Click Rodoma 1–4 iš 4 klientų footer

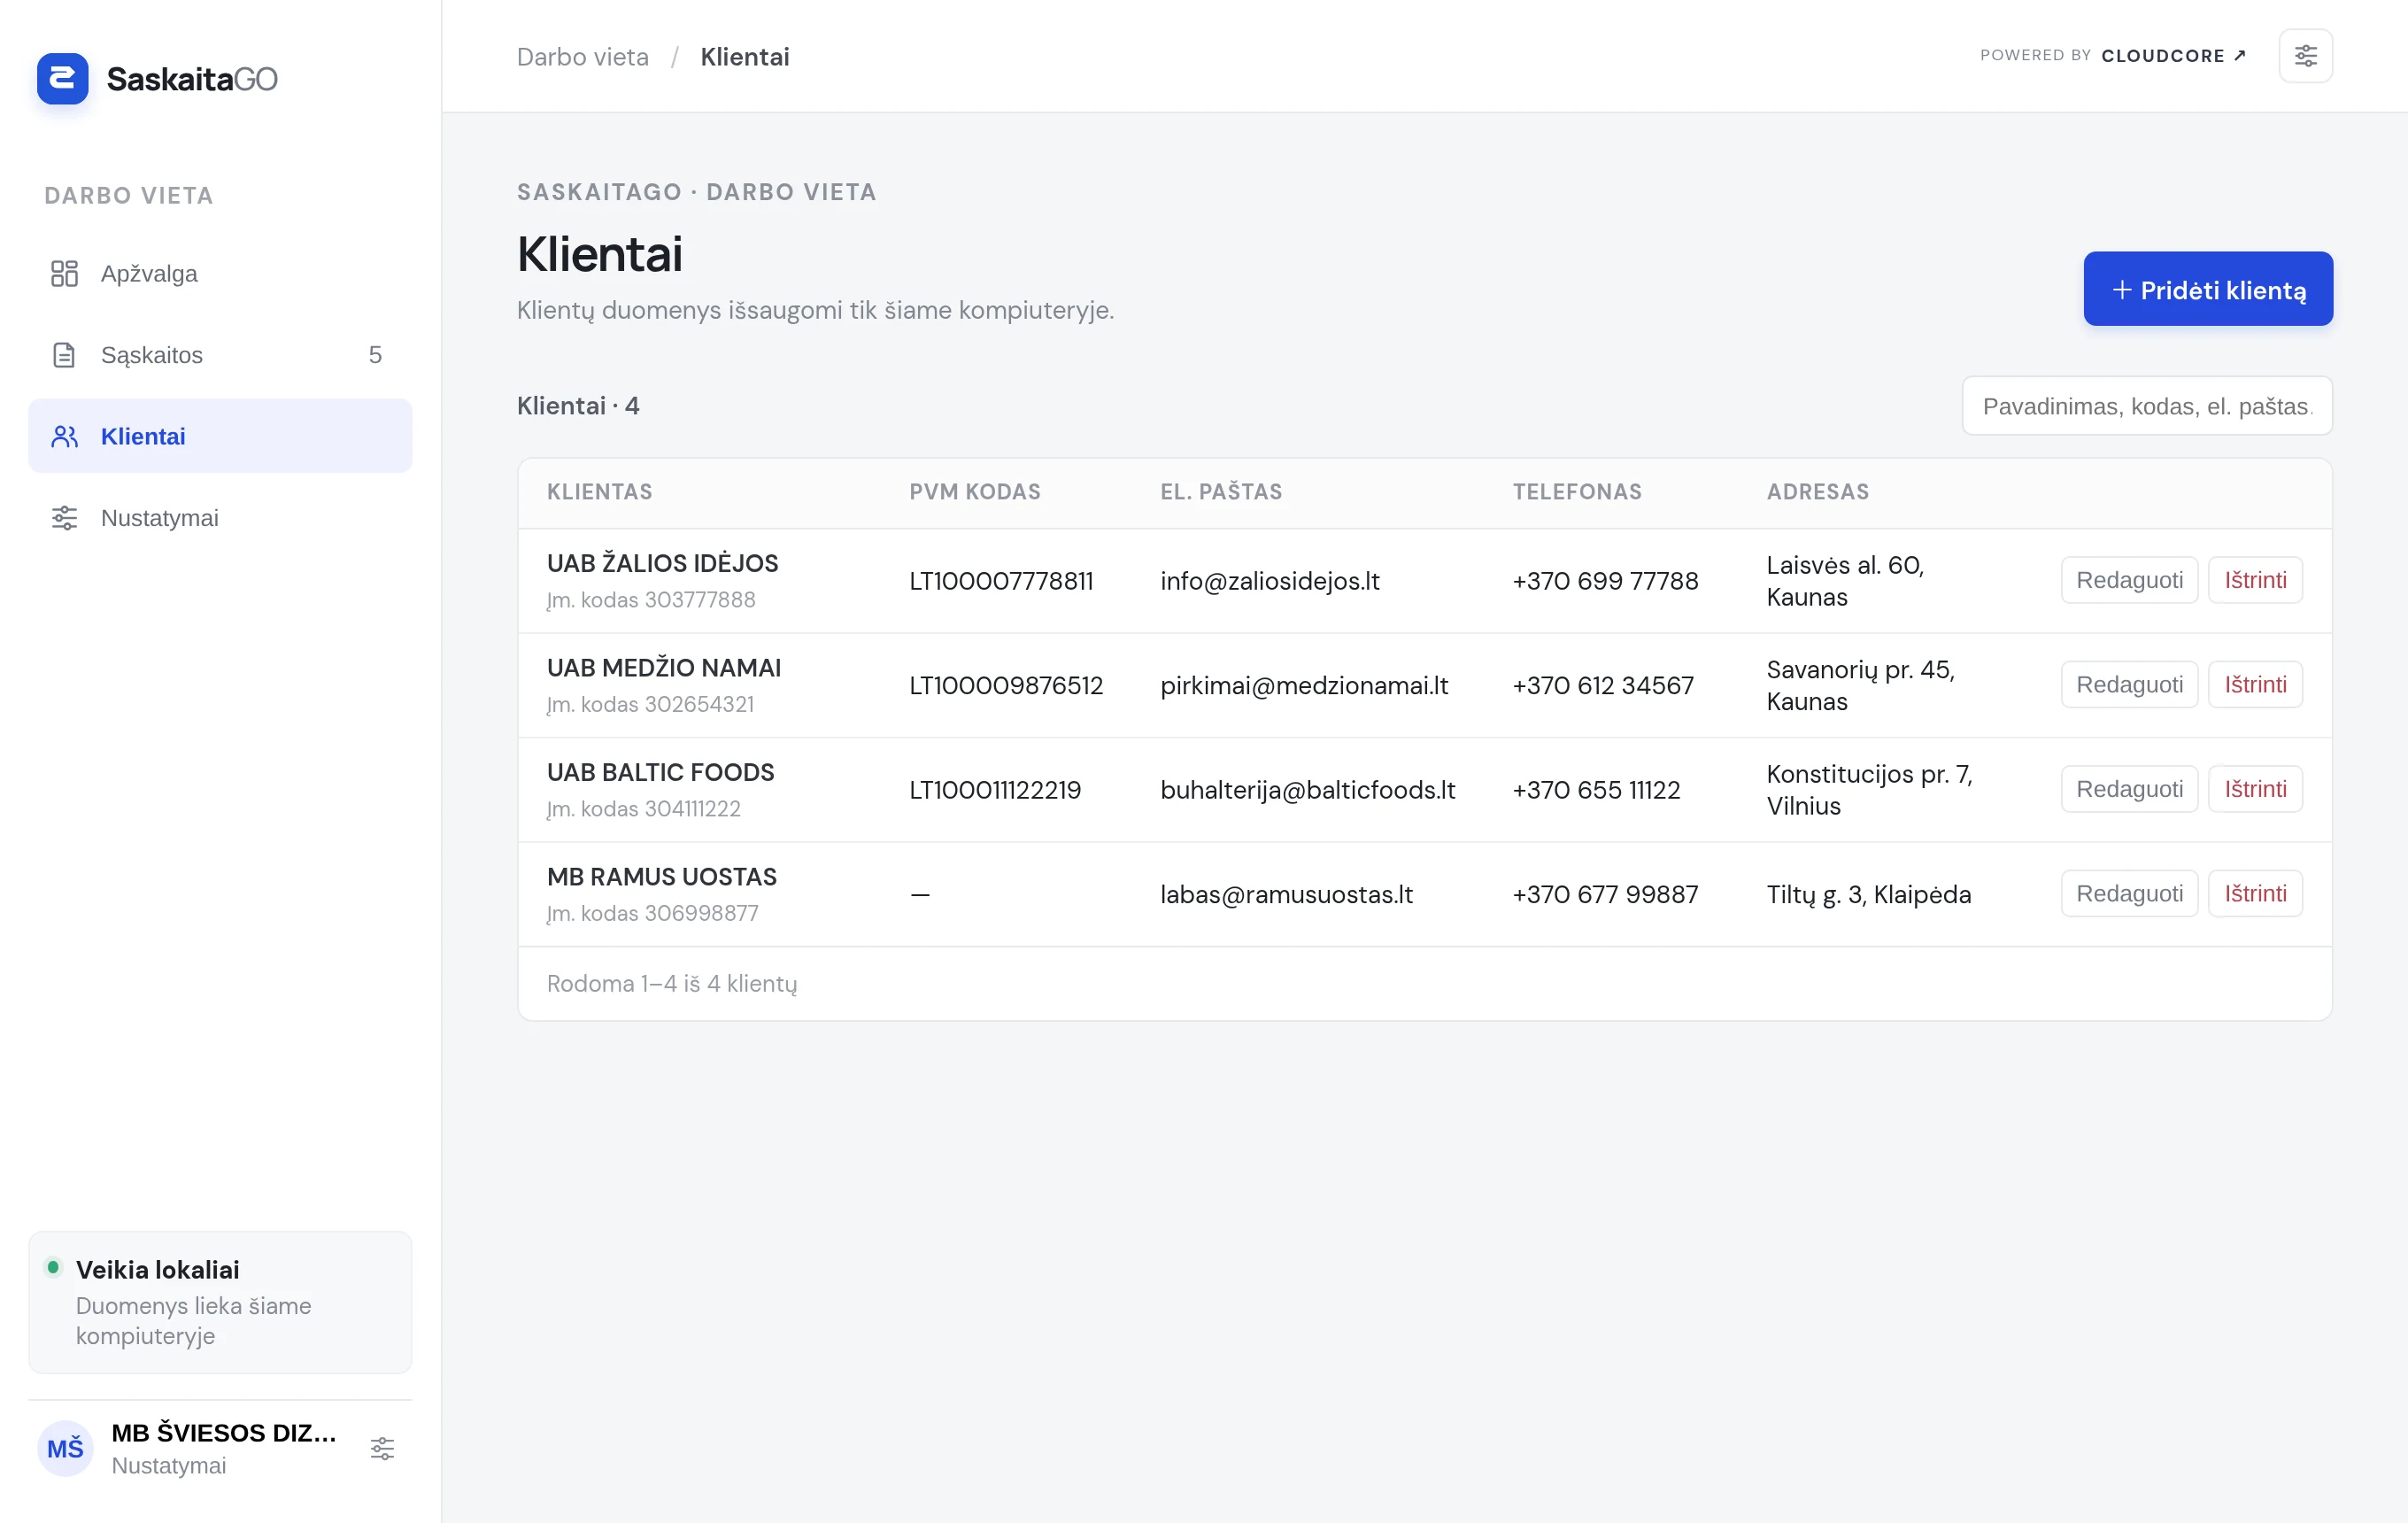672,984
